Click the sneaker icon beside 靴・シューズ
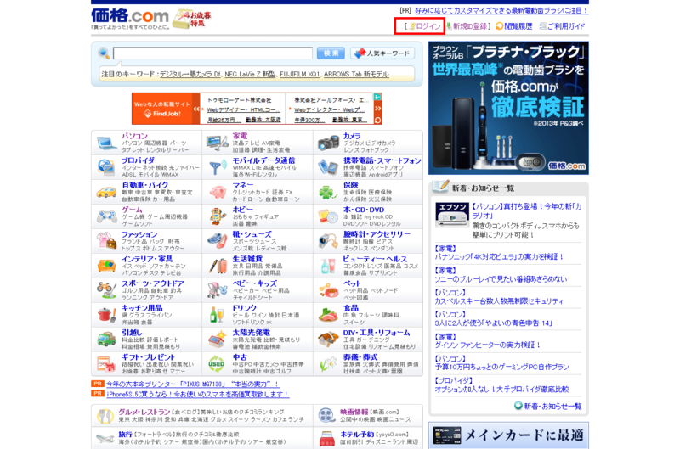Image resolution: width=680 pixels, height=449 pixels. pos(218,241)
